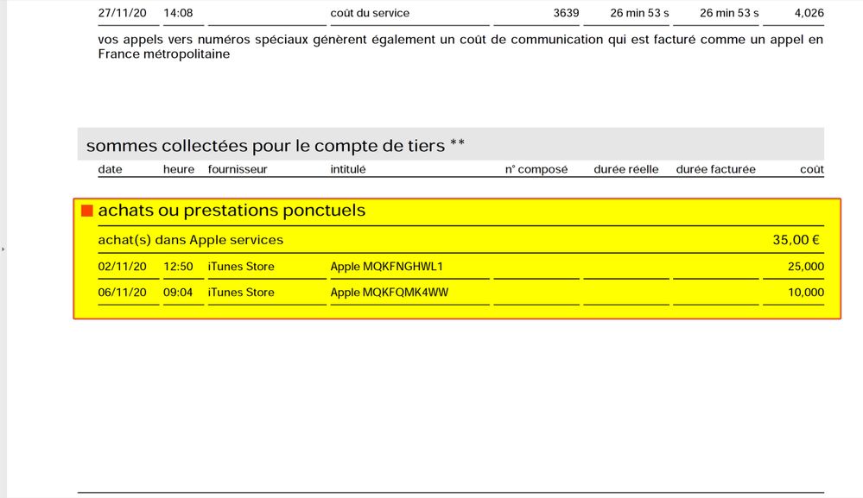Click the 'fournisseur' column header
The width and height of the screenshot is (863, 498).
coord(238,169)
